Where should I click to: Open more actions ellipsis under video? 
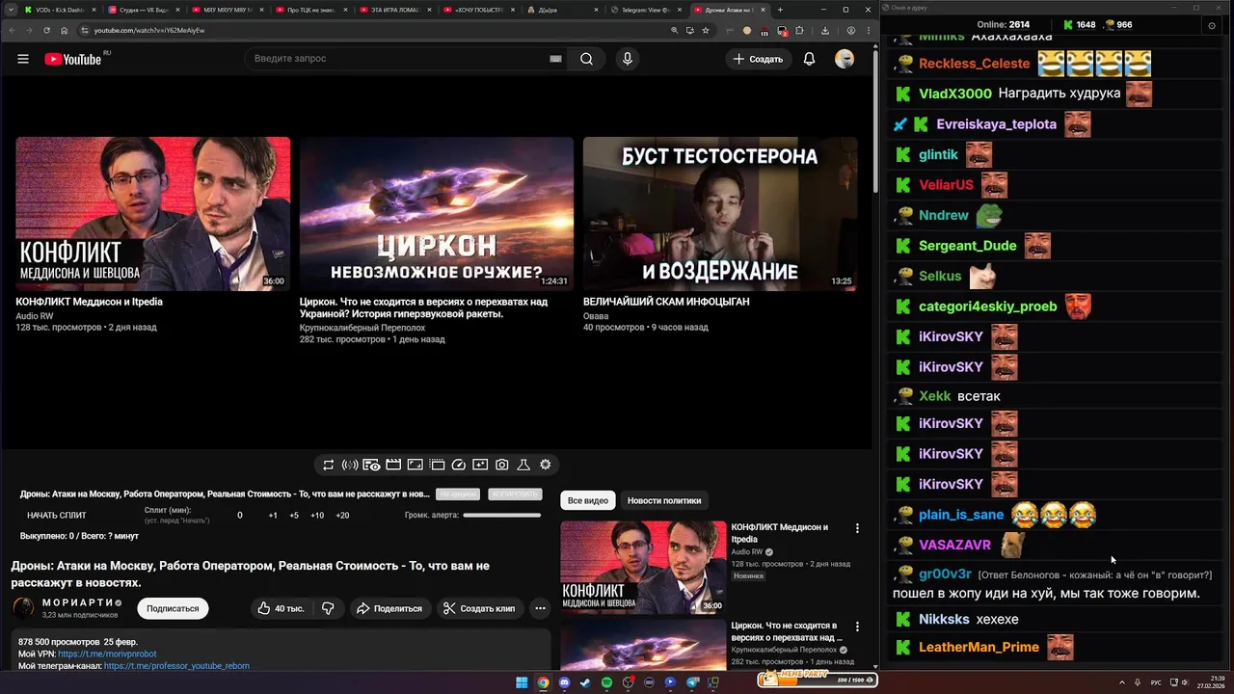[x=540, y=608]
